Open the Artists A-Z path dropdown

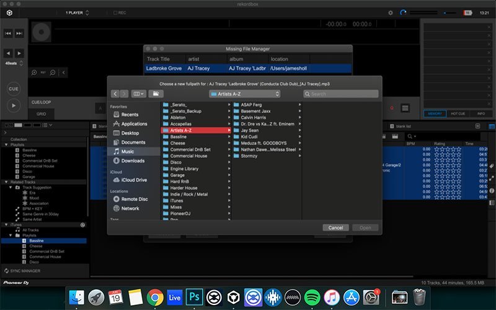coord(245,94)
